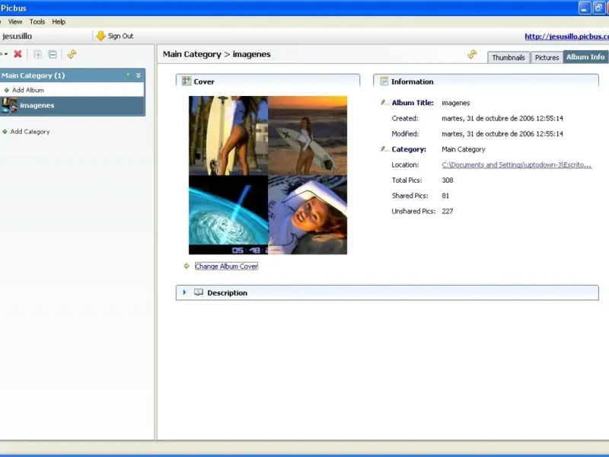Sign out of the jesusillo account
The height and width of the screenshot is (457, 609).
(115, 36)
